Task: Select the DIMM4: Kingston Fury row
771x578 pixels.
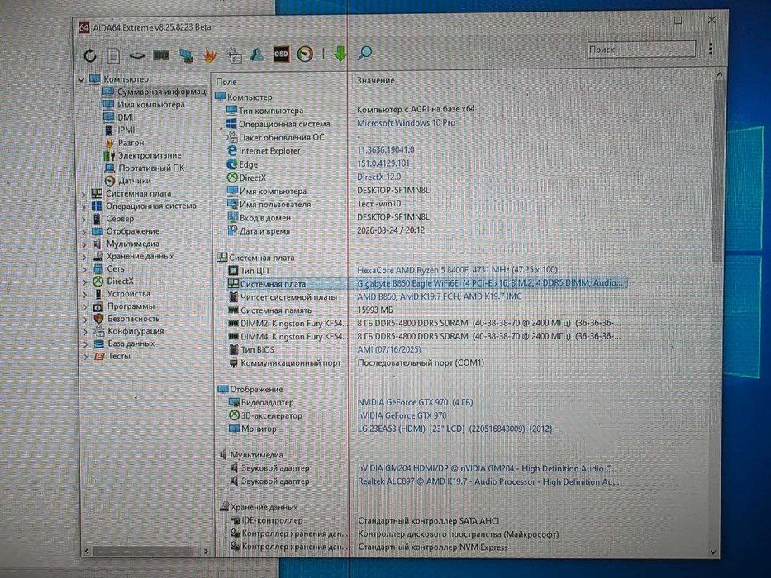Action: pos(425,337)
